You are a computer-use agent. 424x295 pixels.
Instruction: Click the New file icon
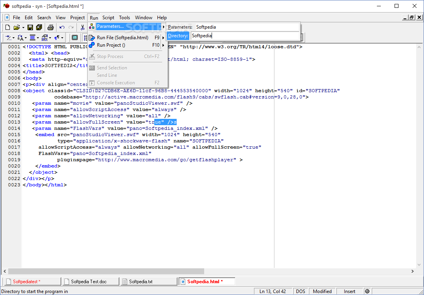(8, 27)
